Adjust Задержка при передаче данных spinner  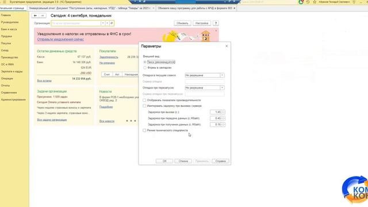(223, 118)
